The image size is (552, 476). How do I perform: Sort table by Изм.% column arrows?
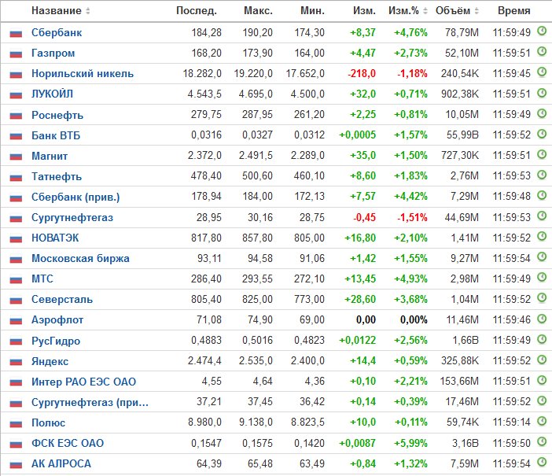(425, 11)
